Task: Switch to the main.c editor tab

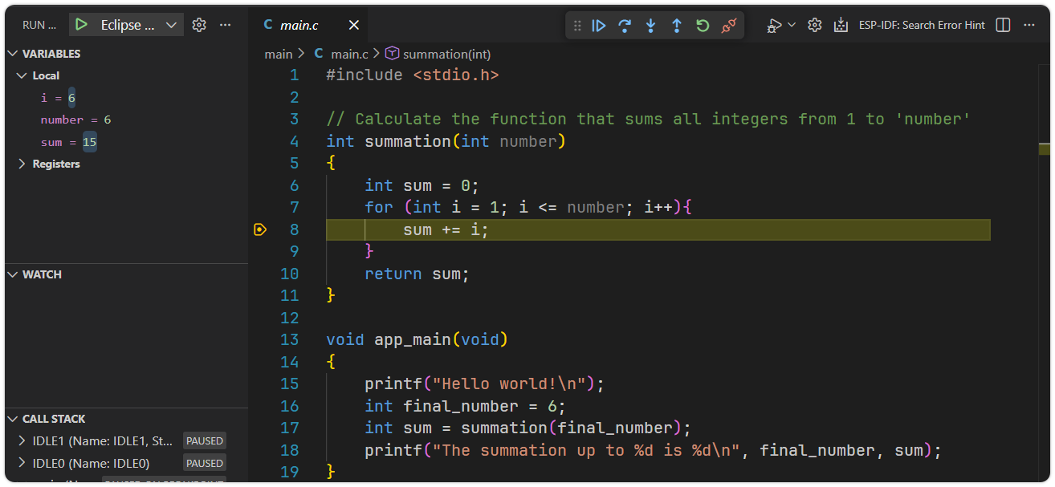Action: tap(299, 24)
